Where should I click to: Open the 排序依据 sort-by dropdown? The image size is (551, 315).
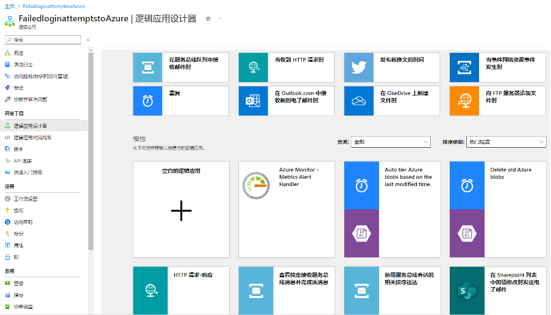(x=507, y=142)
